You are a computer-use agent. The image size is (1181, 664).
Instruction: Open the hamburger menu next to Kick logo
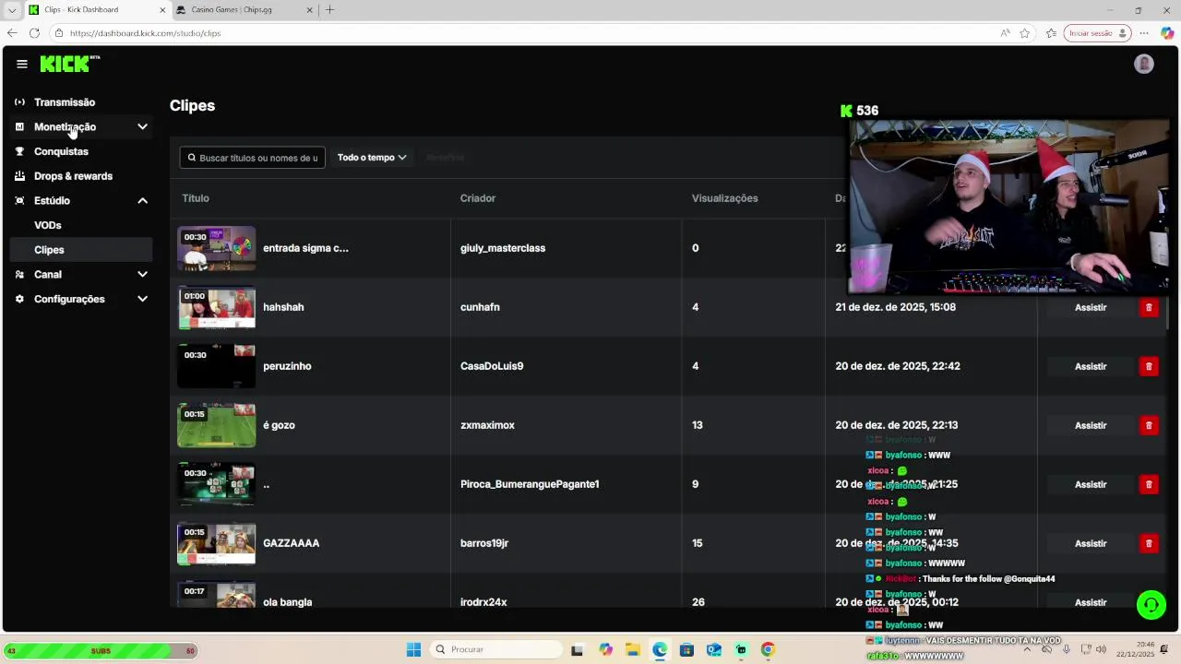[x=21, y=64]
